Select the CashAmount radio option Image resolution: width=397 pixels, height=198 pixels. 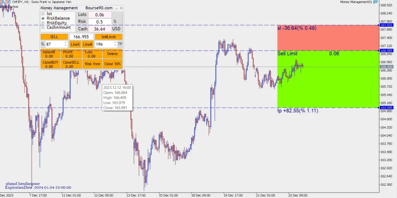43,28
